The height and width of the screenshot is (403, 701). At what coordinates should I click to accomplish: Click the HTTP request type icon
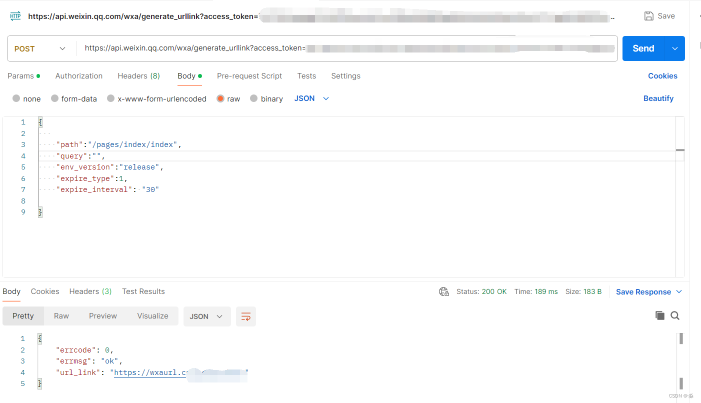(x=15, y=16)
